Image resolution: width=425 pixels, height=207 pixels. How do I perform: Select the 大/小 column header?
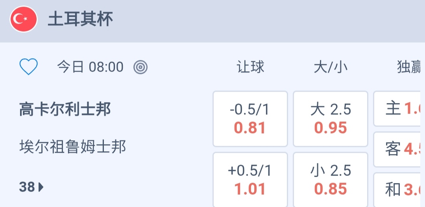point(331,67)
